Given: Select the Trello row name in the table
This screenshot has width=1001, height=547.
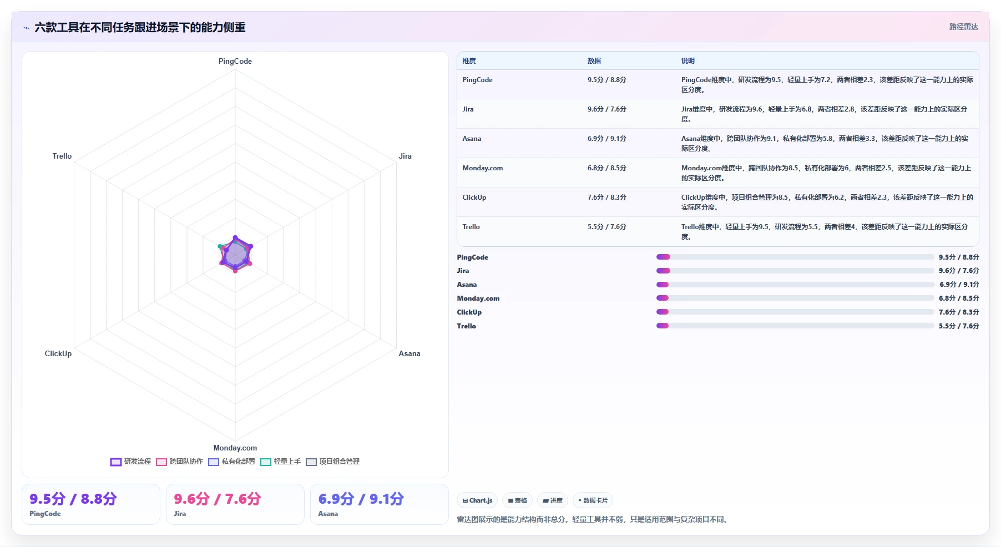Looking at the screenshot, I should coord(471,227).
